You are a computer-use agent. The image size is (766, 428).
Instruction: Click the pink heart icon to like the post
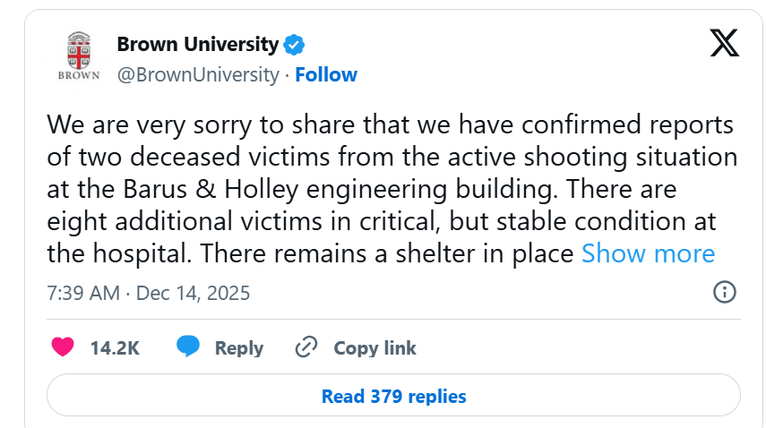pos(63,347)
